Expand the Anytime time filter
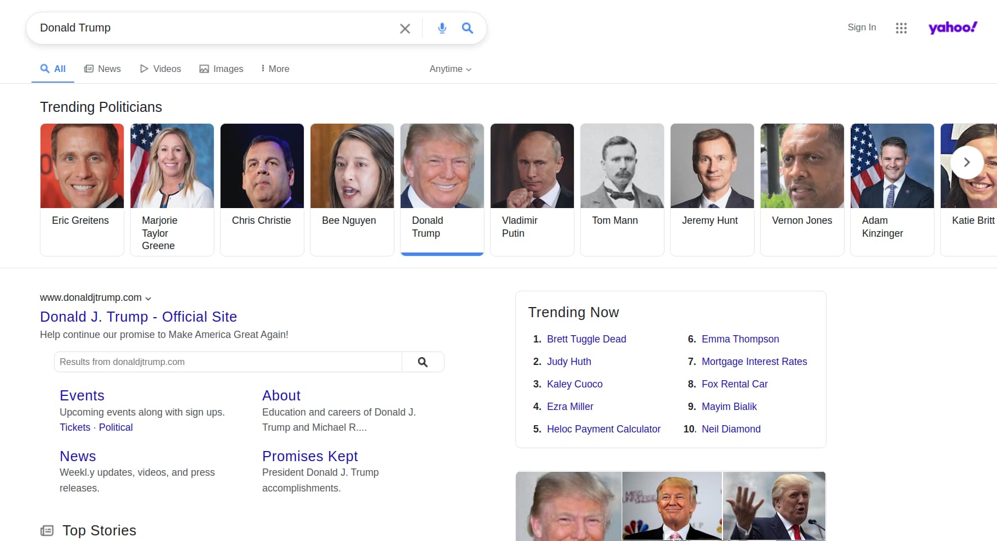 (450, 69)
